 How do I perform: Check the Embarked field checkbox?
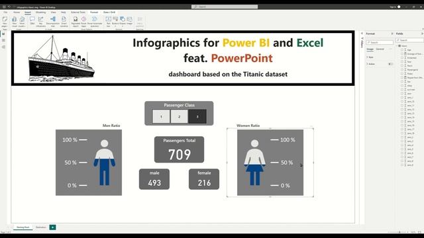tap(402, 58)
